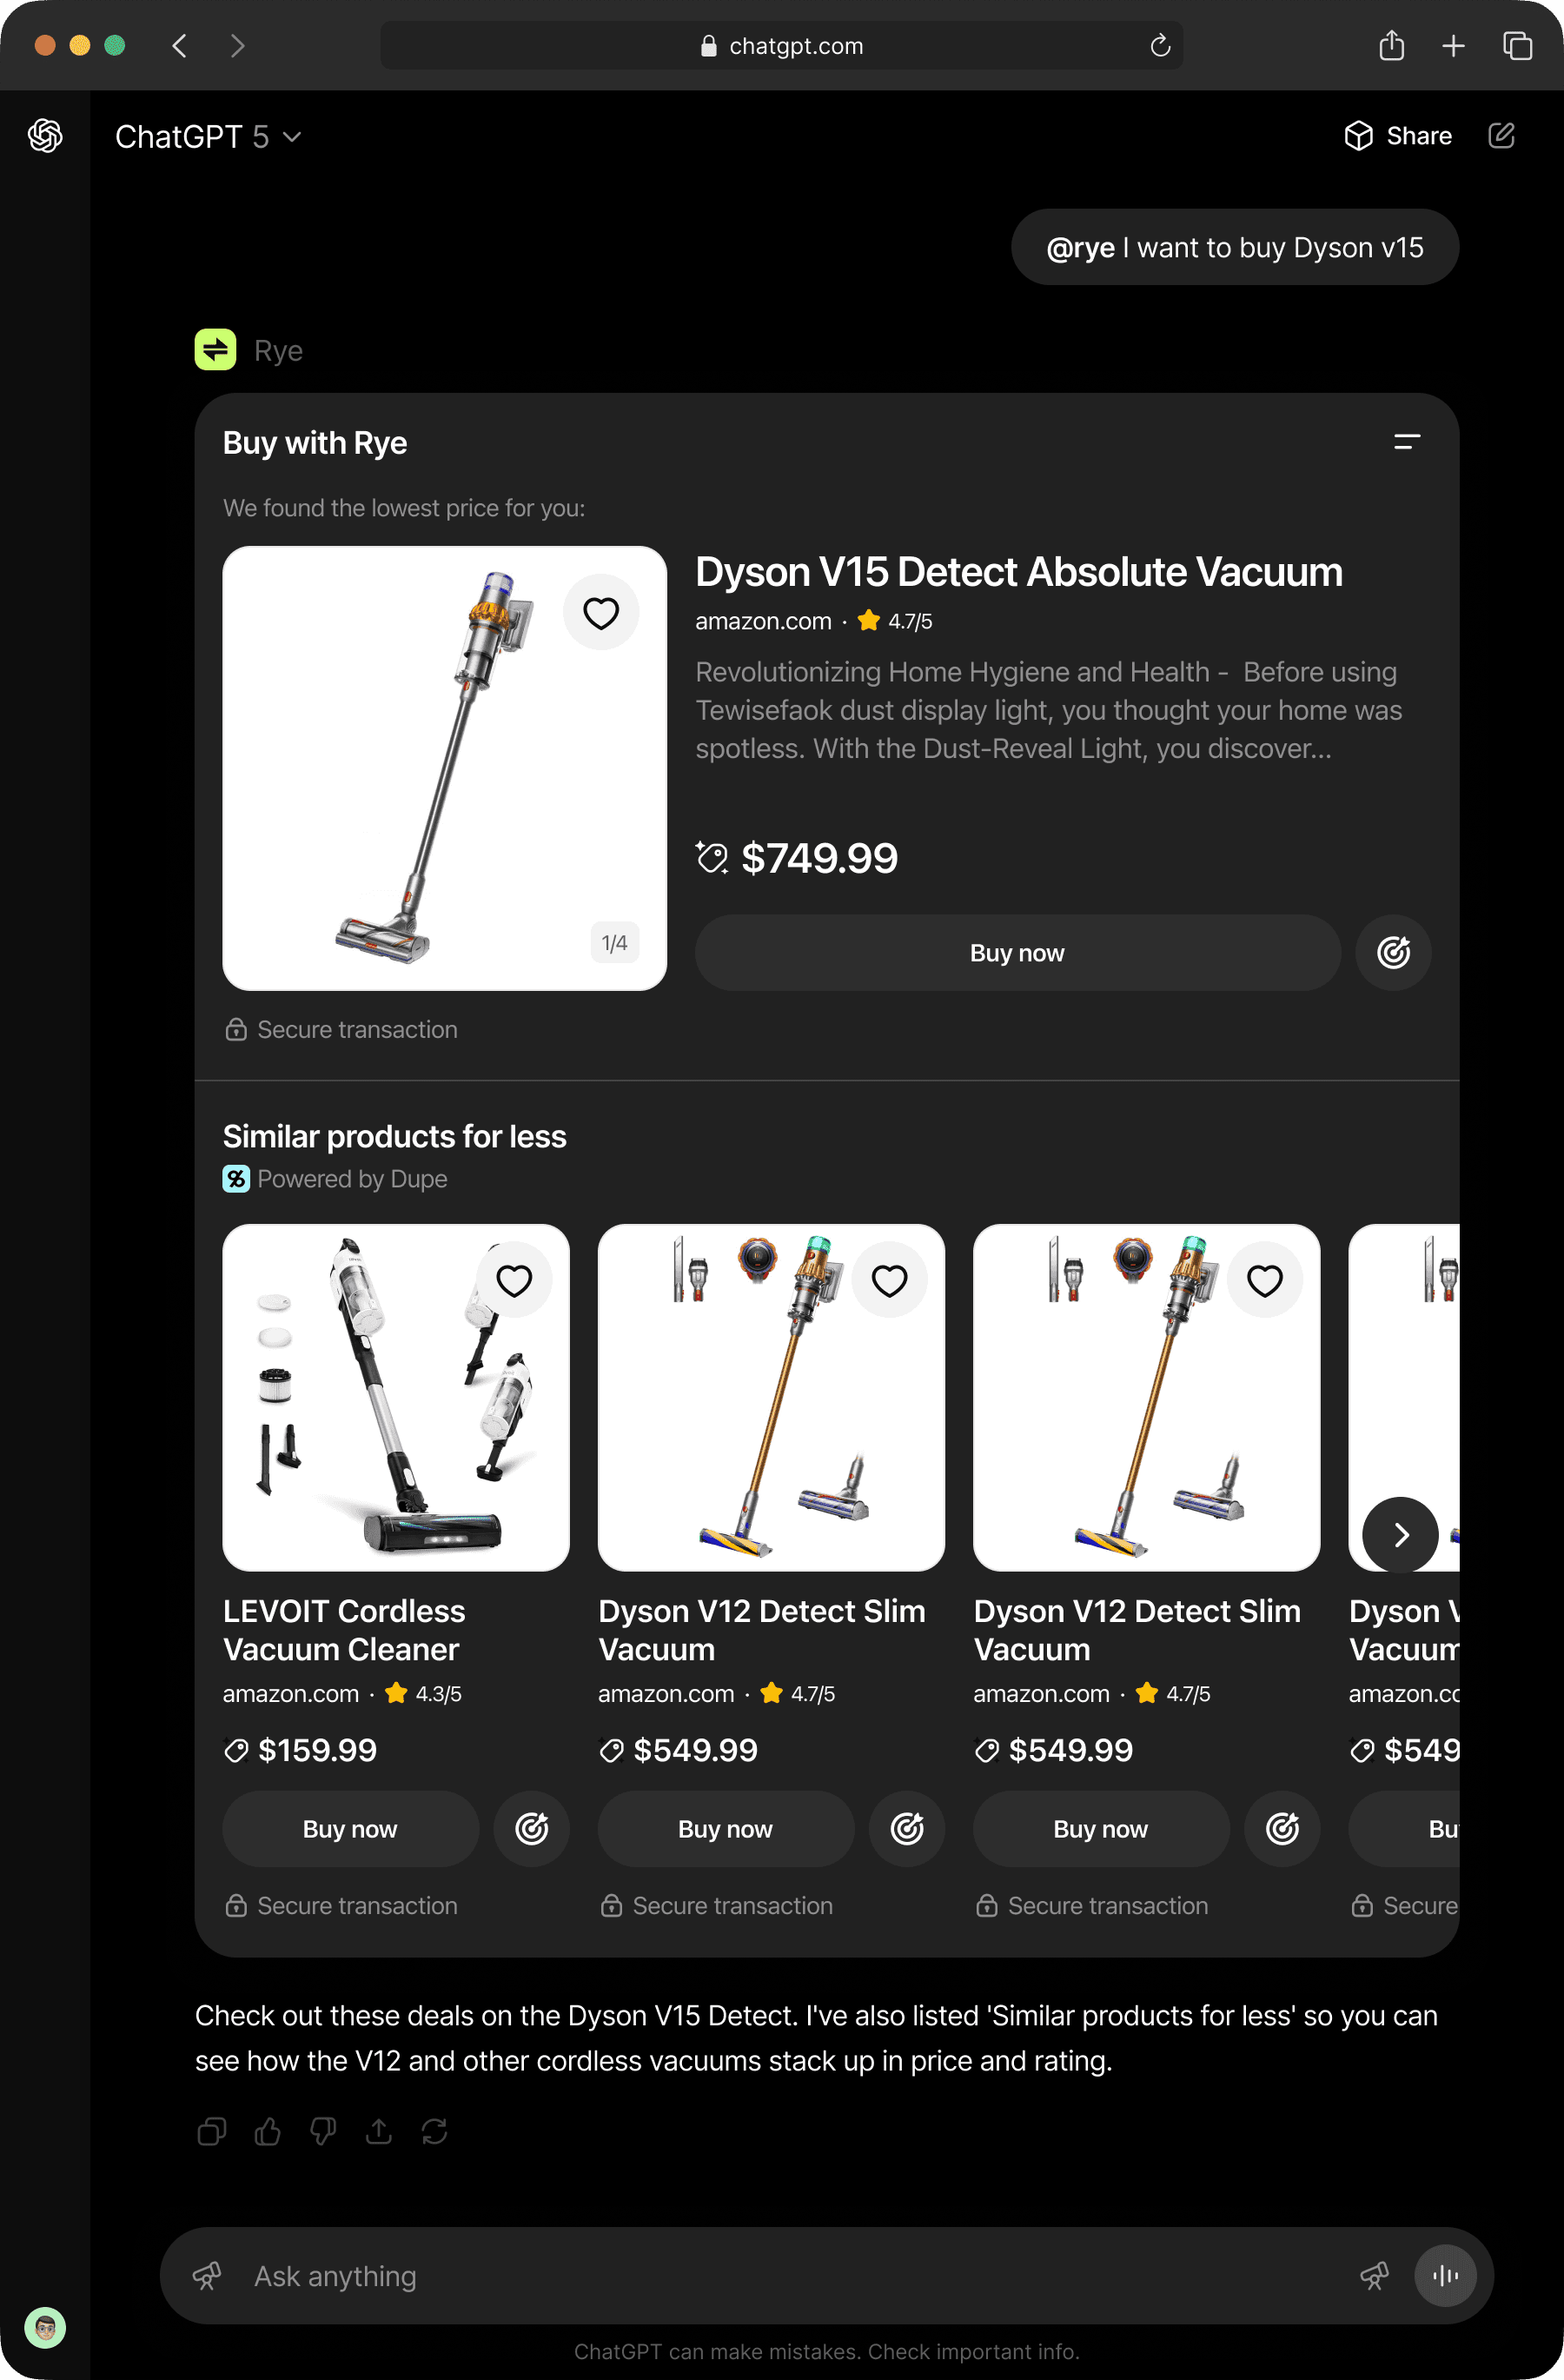
Task: Open the new chat compose icon
Action: 1501,135
